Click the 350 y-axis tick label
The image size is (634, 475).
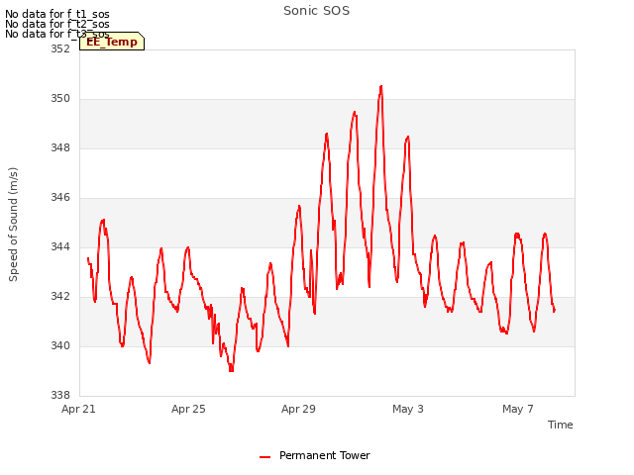point(60,99)
